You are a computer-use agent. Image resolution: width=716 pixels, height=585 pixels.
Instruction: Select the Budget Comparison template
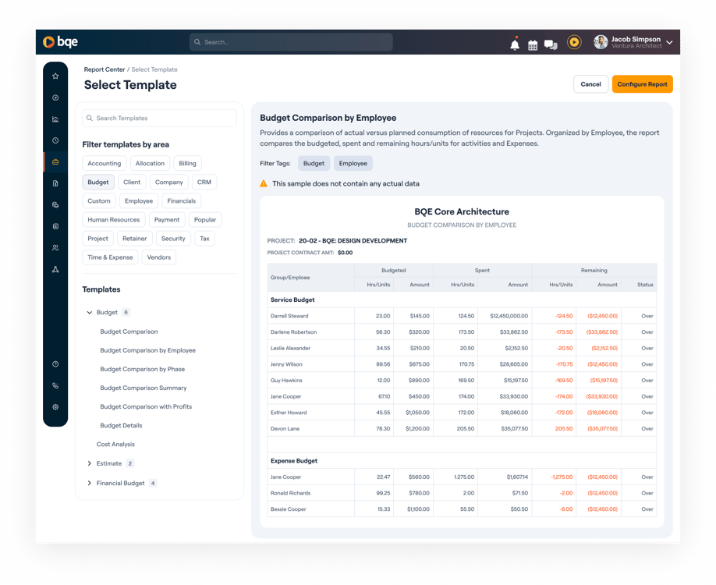(x=129, y=331)
